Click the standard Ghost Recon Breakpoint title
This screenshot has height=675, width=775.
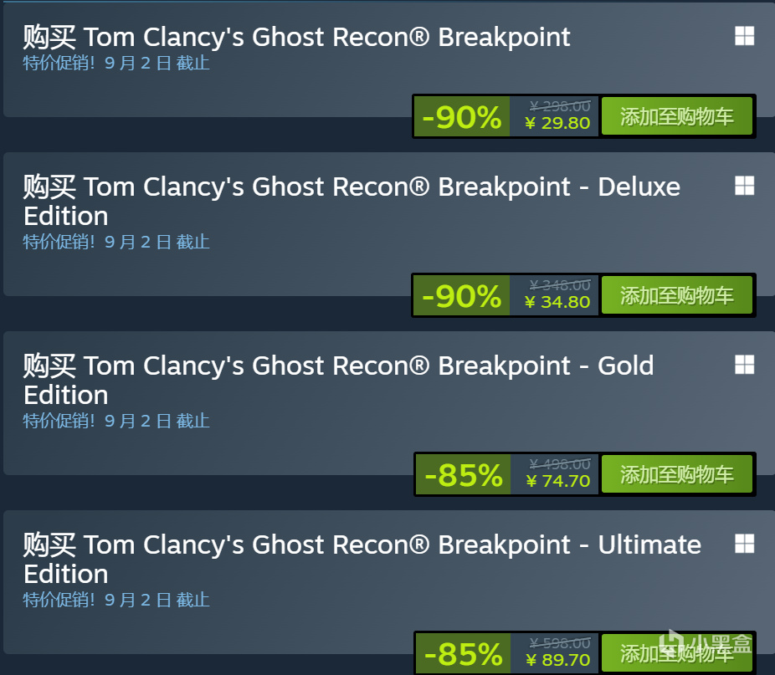pyautogui.click(x=296, y=37)
